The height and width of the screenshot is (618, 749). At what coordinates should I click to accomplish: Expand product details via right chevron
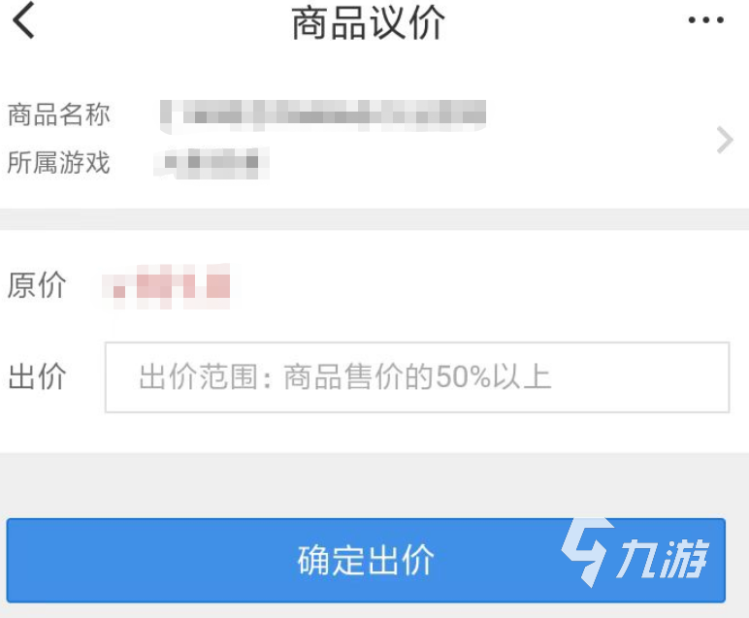coord(725,140)
